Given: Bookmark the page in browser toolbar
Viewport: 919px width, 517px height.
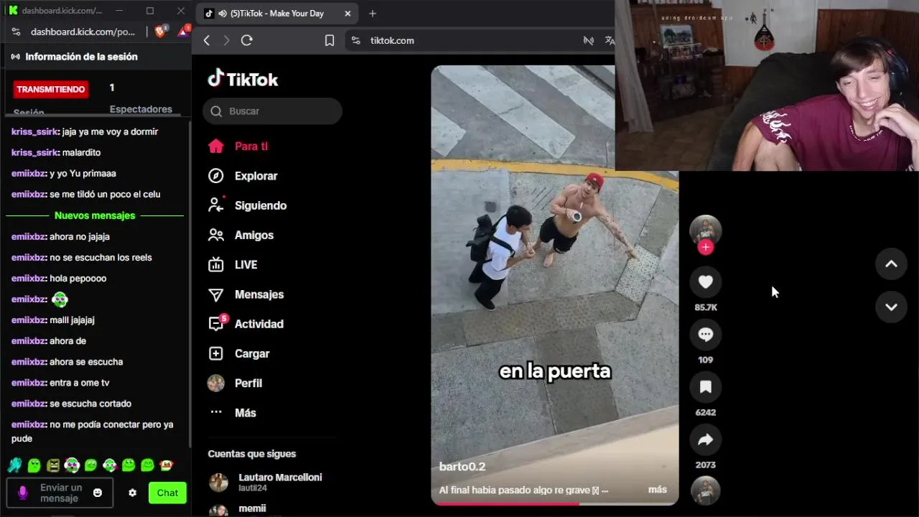Looking at the screenshot, I should point(330,40).
